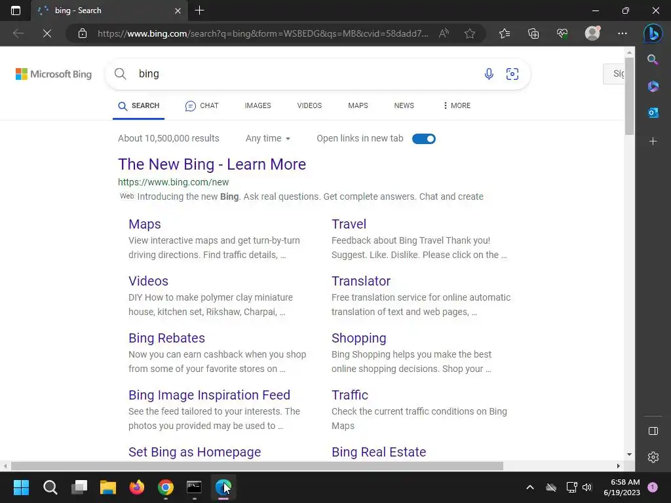Viewport: 671px width, 503px height.
Task: Click the profile avatar icon
Action: click(592, 33)
